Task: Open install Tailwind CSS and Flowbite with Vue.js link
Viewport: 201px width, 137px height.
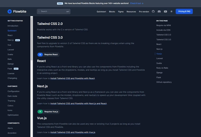Action: 73,132
